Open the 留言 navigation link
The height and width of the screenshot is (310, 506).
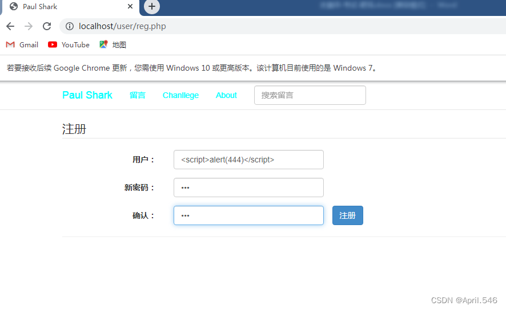(x=138, y=95)
